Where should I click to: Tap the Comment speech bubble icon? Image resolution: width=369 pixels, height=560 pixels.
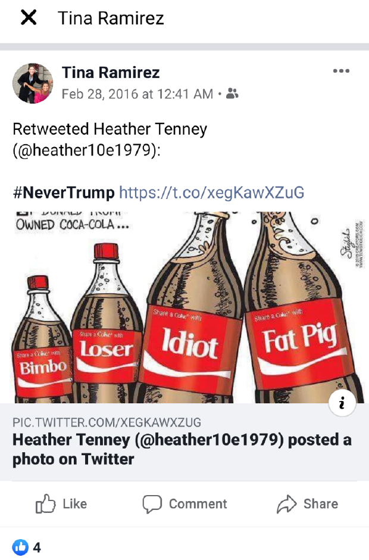click(152, 504)
